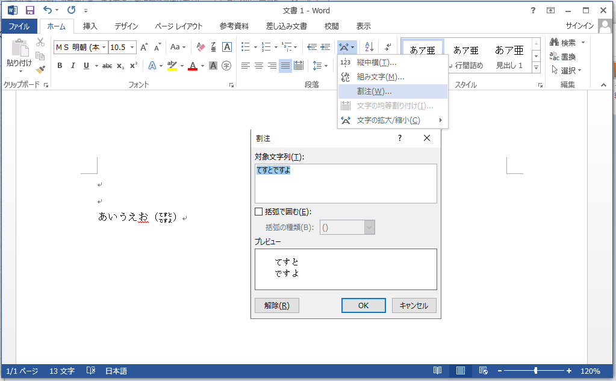Toggle Bold formatting
The width and height of the screenshot is (616, 381).
60,66
